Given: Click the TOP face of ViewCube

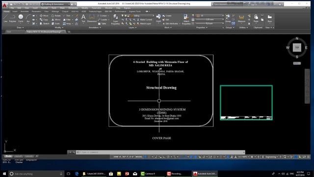Looking at the screenshot, I should (x=297, y=48).
